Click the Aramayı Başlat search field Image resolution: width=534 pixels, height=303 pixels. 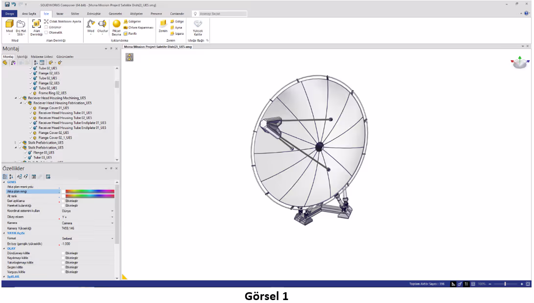[x=222, y=14]
